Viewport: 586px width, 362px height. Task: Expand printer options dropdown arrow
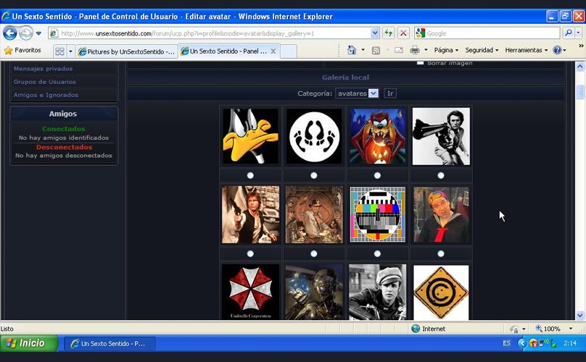coord(426,50)
